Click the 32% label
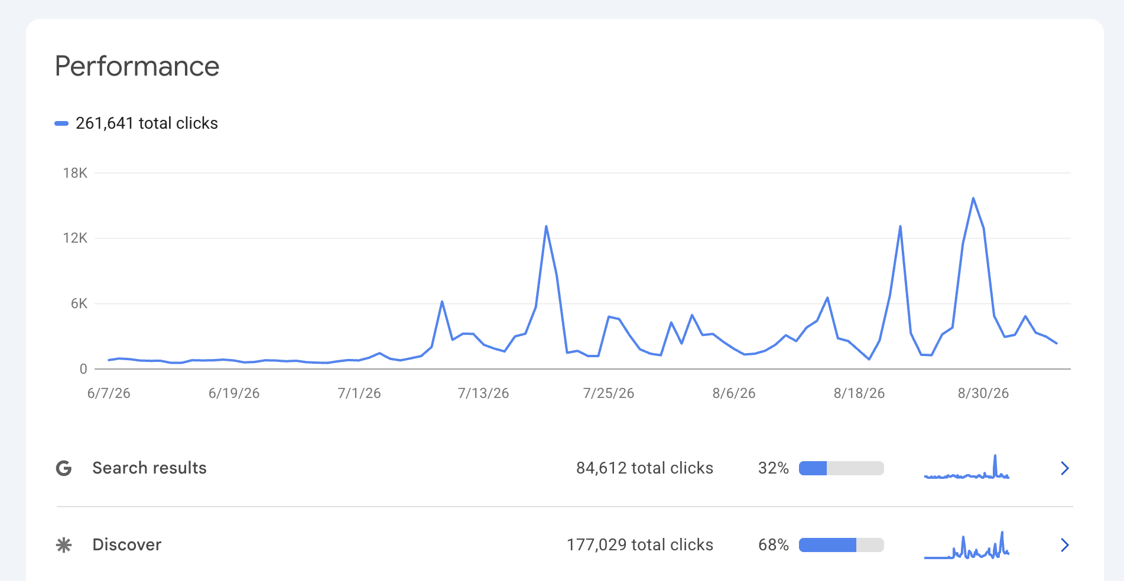The image size is (1124, 581). tap(774, 468)
